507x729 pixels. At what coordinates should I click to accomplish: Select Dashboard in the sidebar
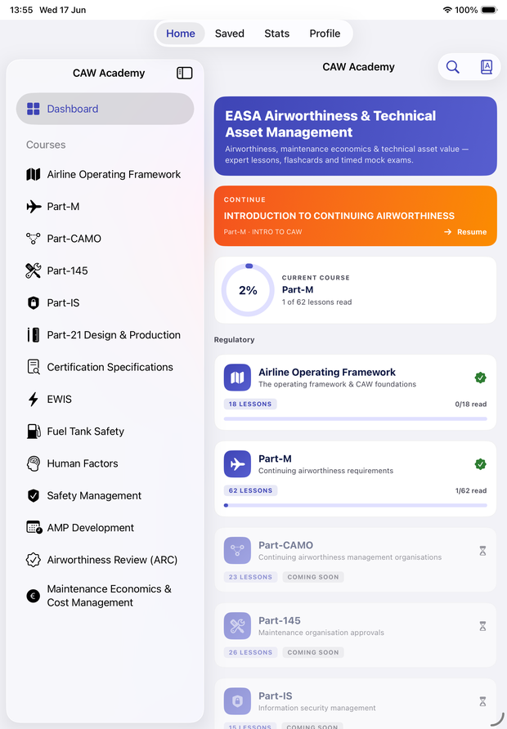105,109
